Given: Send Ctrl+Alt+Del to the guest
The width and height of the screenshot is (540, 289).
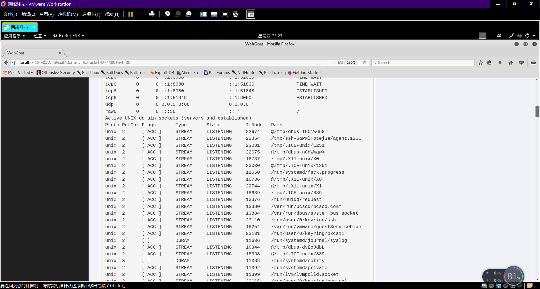Looking at the screenshot, I should 152,14.
